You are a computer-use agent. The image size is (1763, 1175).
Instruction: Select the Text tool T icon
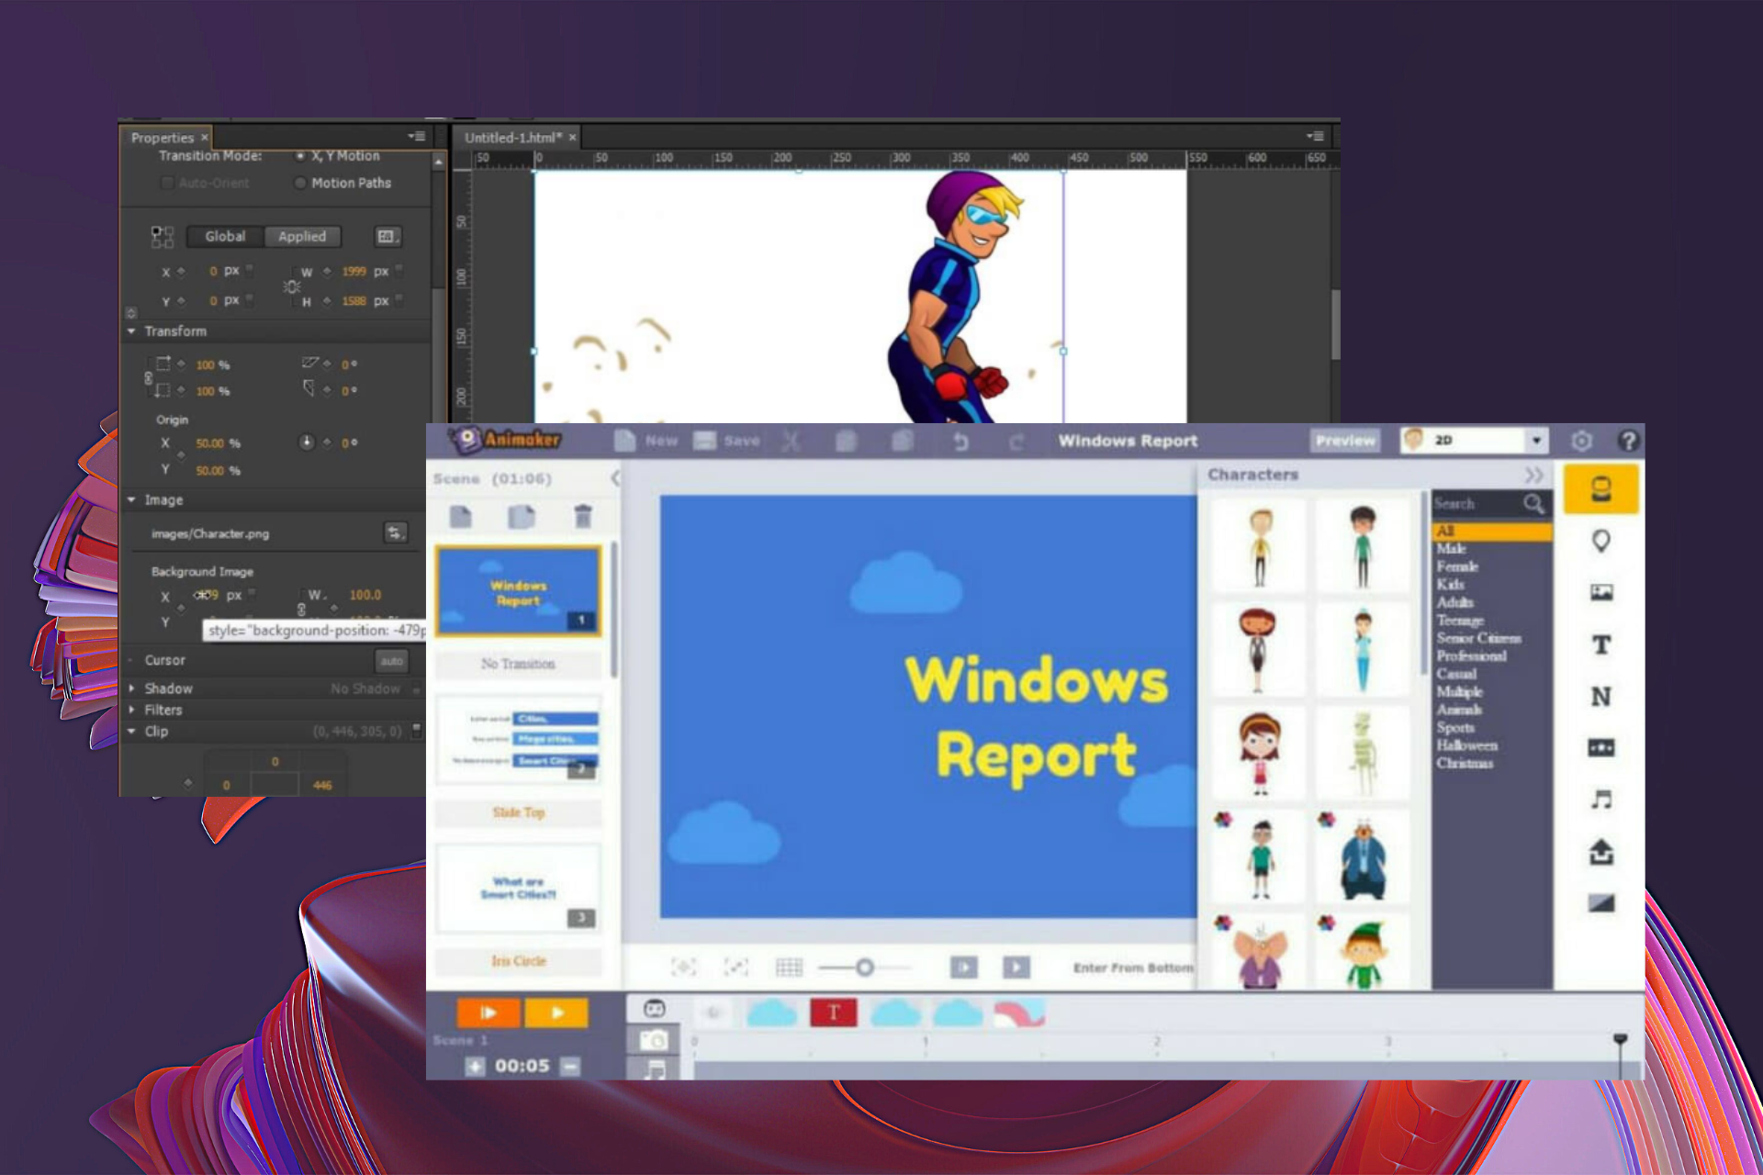1600,644
